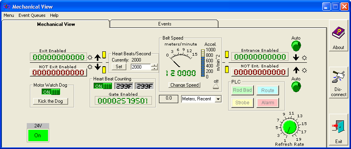The height and width of the screenshot is (149, 351).
Task: Click the Exit Enabled green counter display
Action: [x=58, y=57]
